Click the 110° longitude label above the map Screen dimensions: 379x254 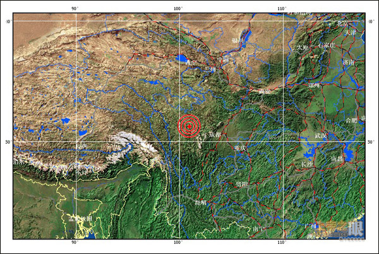[281, 9]
